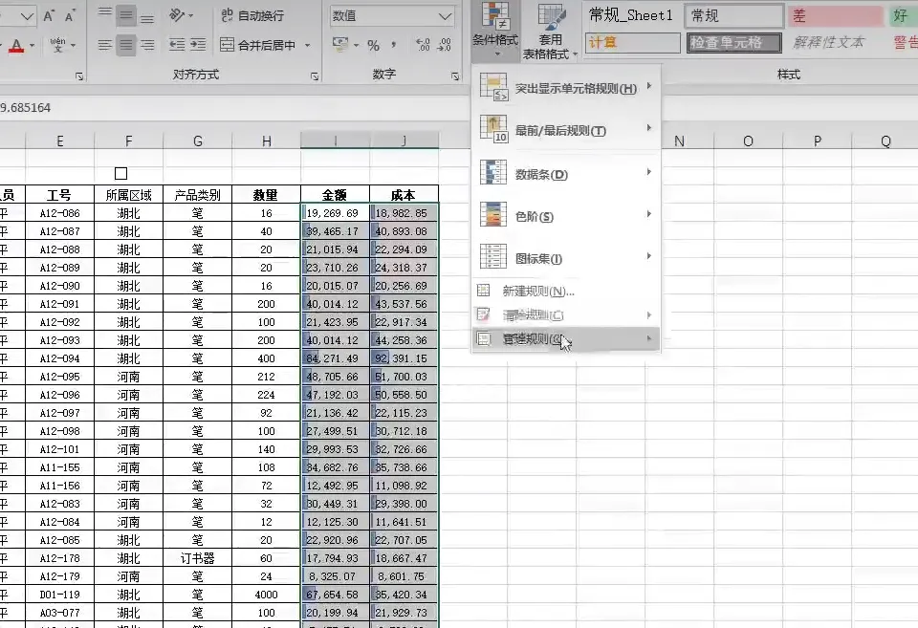
Task: Click the 金额 header cell
Action: pyautogui.click(x=335, y=195)
